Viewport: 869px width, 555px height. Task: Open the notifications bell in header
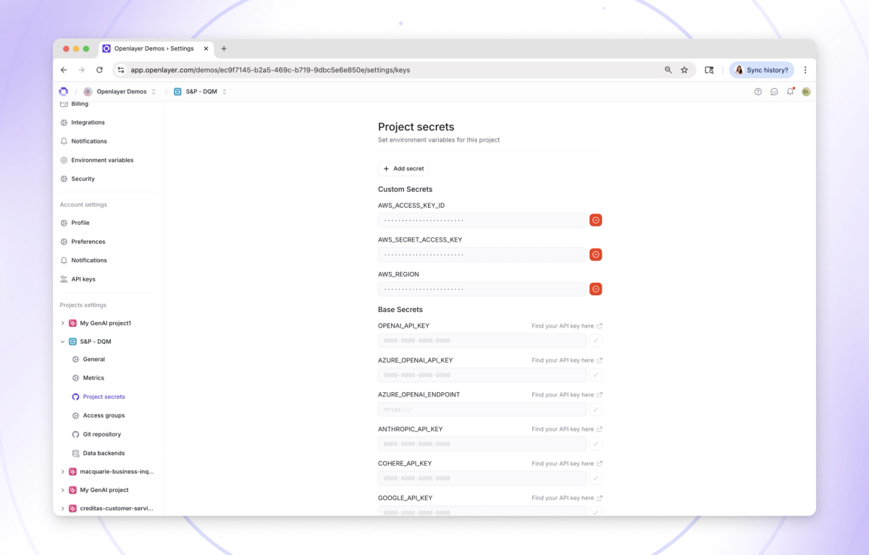[x=790, y=92]
